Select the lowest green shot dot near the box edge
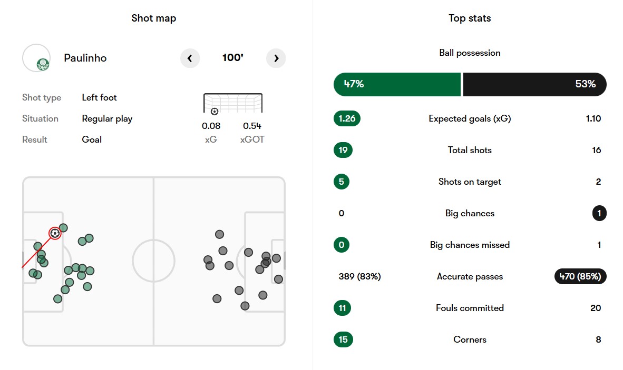The width and height of the screenshot is (623, 370). point(57,298)
